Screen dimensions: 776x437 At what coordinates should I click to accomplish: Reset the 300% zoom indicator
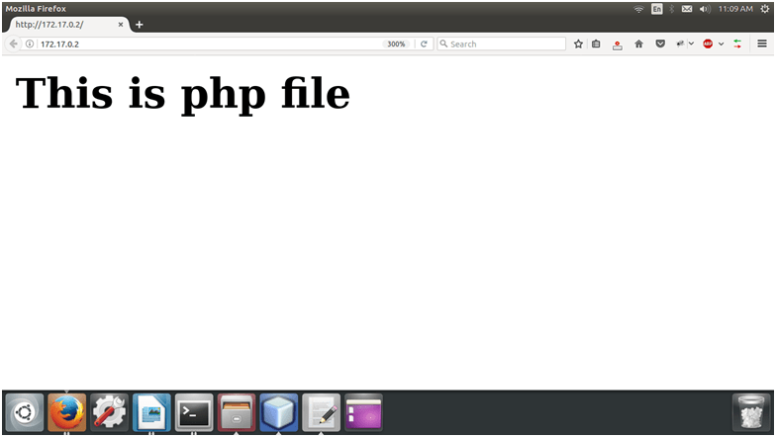[x=396, y=44]
